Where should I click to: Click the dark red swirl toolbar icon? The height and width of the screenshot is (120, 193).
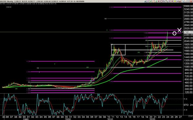[x=180, y=1]
